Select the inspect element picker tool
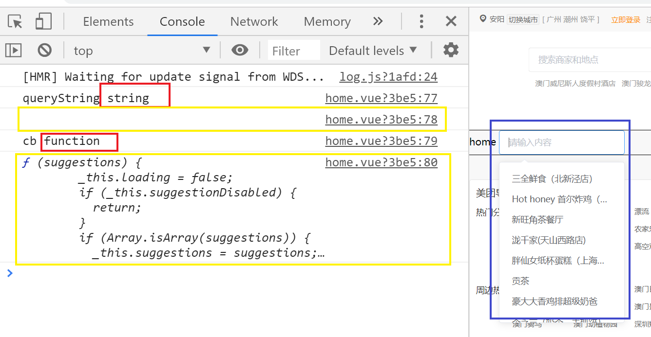 click(14, 21)
